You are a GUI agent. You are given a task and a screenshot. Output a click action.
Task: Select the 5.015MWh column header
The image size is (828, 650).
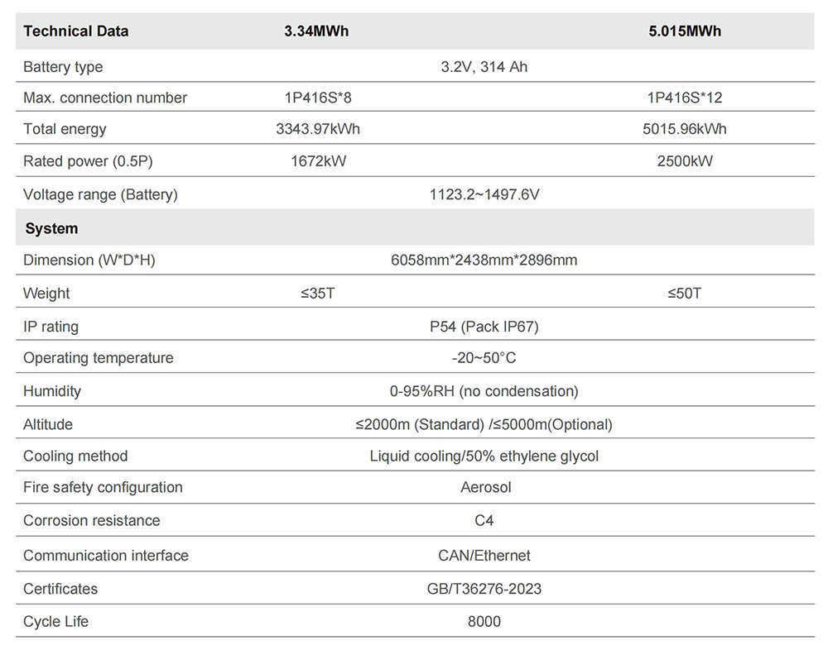coord(685,31)
